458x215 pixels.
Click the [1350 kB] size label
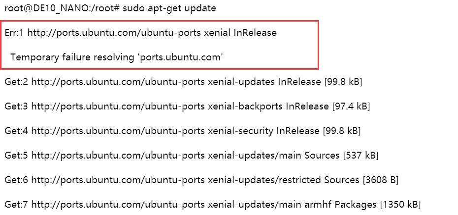pos(400,205)
